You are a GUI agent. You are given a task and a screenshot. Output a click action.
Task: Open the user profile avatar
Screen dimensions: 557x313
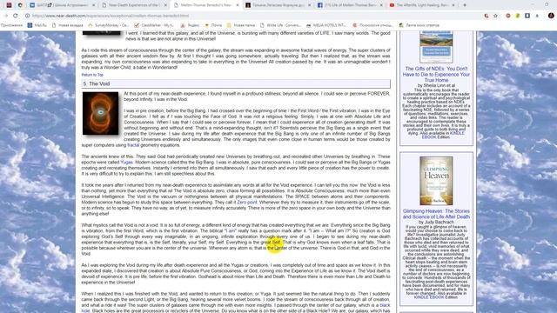(x=551, y=16)
